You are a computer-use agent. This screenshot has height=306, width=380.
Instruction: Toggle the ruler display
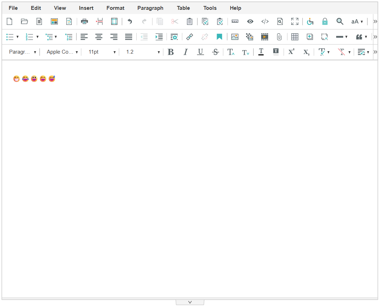(235, 22)
